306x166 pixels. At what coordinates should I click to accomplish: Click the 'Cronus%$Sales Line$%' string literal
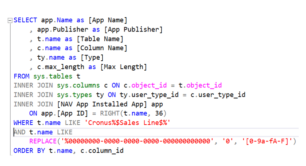tap(128, 123)
